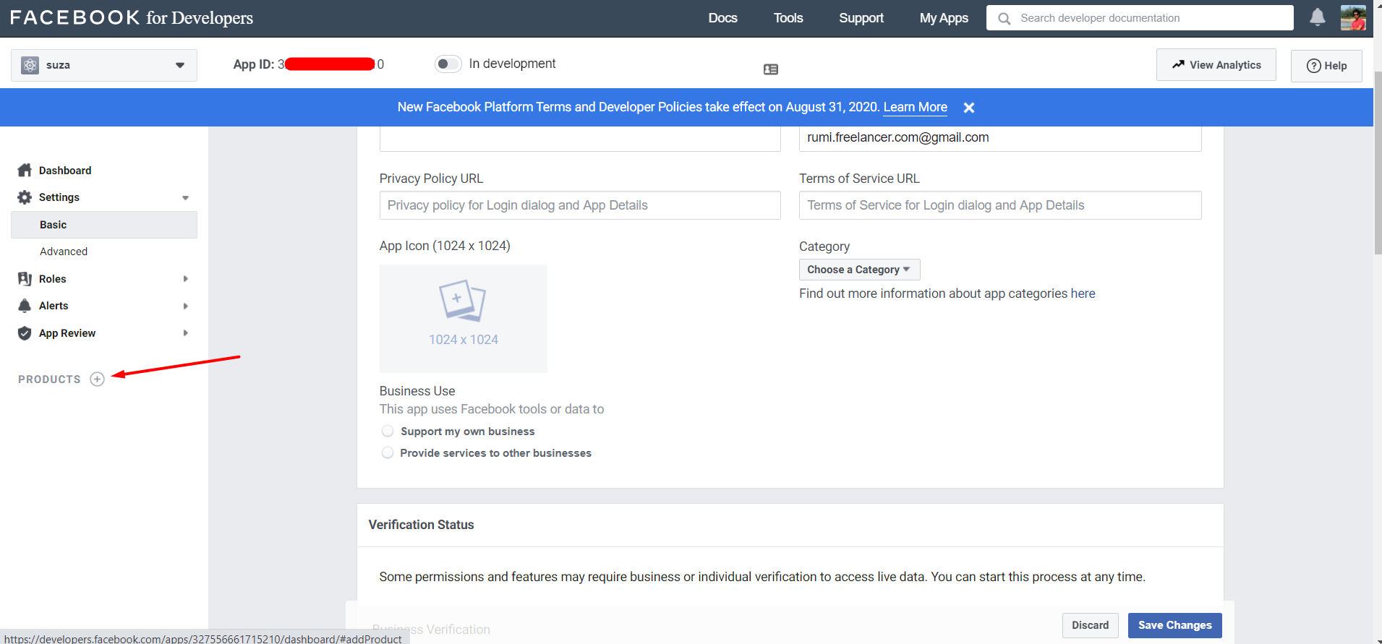Toggle the In development status switch
The width and height of the screenshot is (1382, 644).
pos(448,64)
